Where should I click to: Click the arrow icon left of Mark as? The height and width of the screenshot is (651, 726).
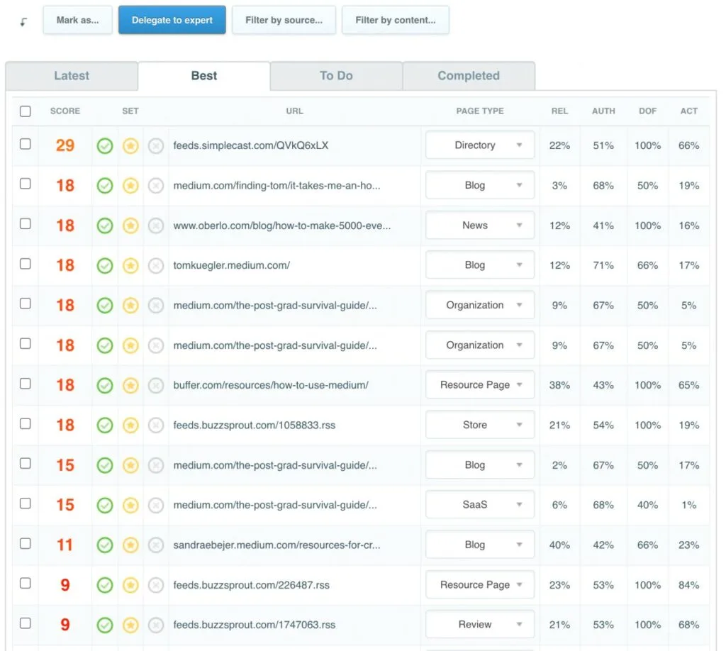(23, 21)
